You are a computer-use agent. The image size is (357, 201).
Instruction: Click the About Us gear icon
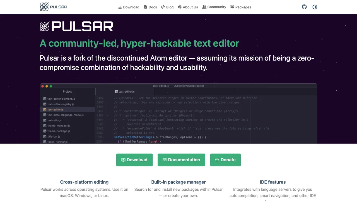tap(180, 7)
